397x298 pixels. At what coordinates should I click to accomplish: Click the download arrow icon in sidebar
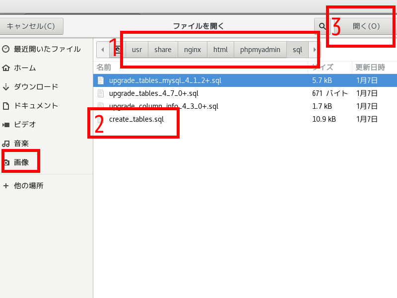(x=6, y=87)
